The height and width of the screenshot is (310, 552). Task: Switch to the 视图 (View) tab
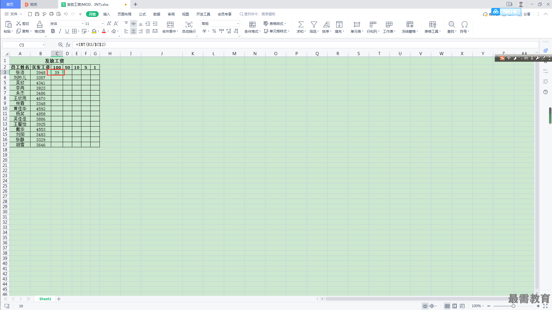click(x=186, y=14)
